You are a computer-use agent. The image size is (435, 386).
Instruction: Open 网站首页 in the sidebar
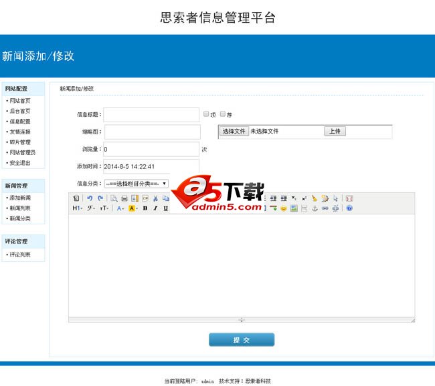tap(19, 101)
